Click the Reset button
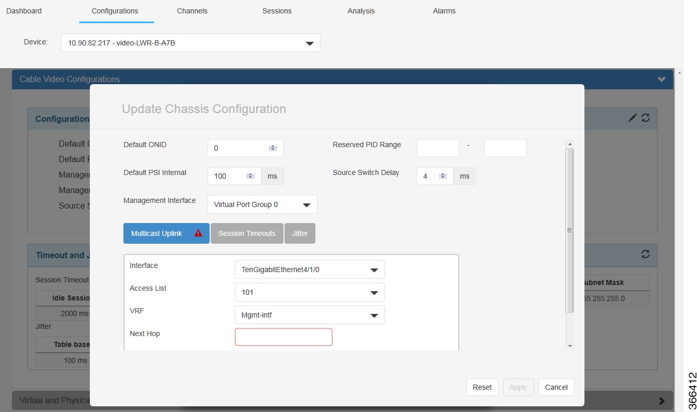697x412 pixels. pyautogui.click(x=482, y=387)
